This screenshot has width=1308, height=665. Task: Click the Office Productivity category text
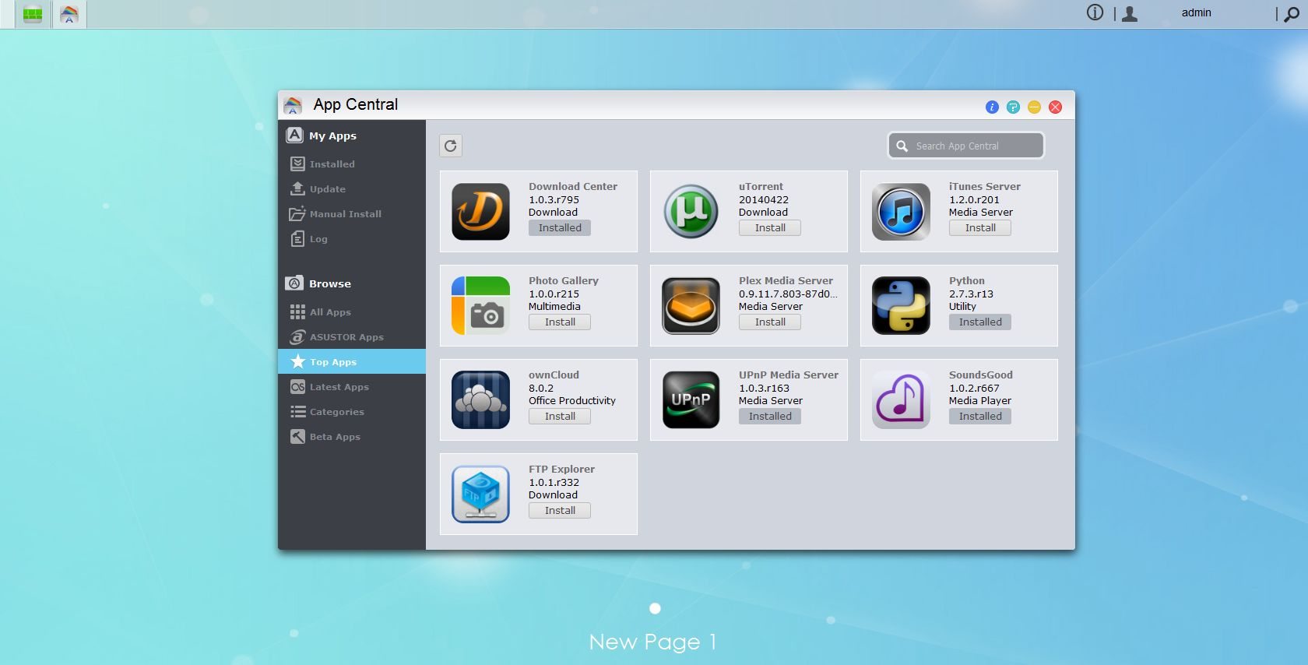point(572,401)
